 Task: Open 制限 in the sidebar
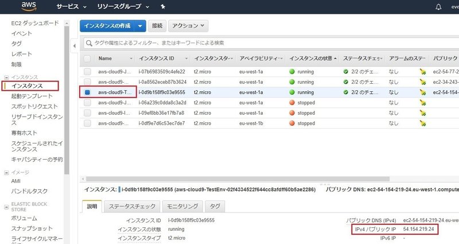tap(17, 64)
